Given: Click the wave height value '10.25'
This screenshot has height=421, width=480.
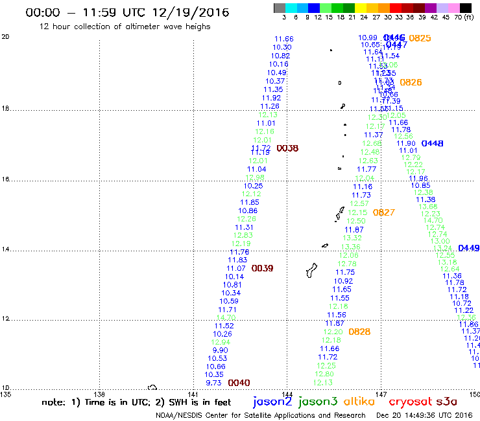Looking at the screenshot, I should tap(253, 186).
